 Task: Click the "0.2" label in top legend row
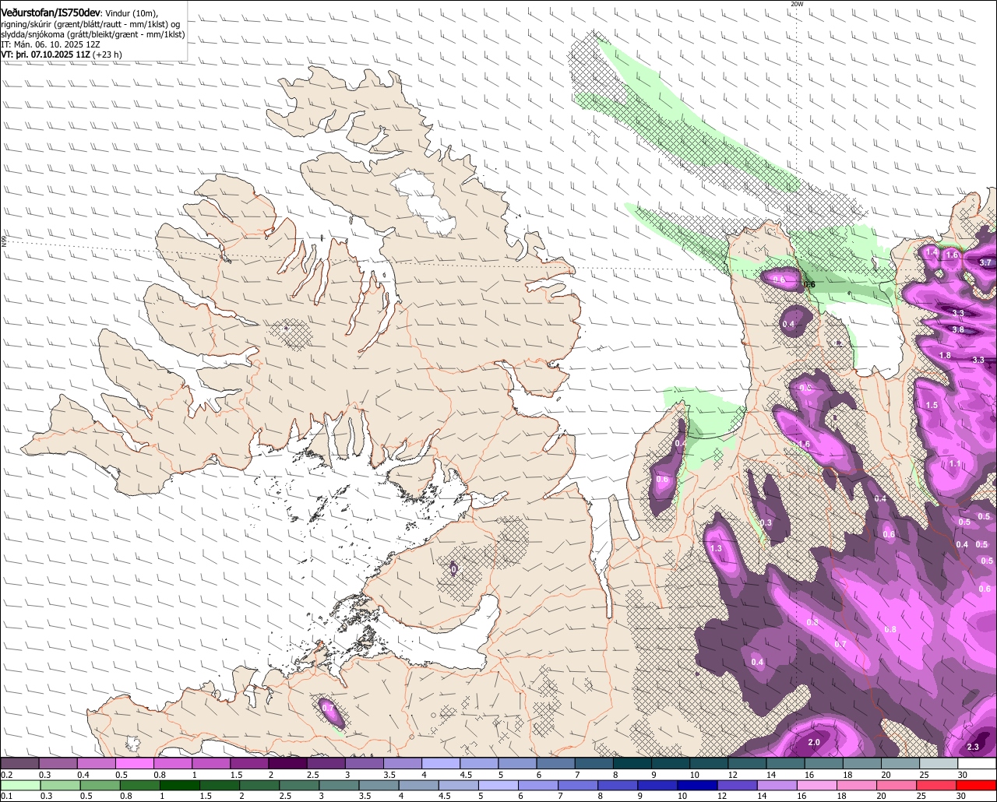(6, 775)
